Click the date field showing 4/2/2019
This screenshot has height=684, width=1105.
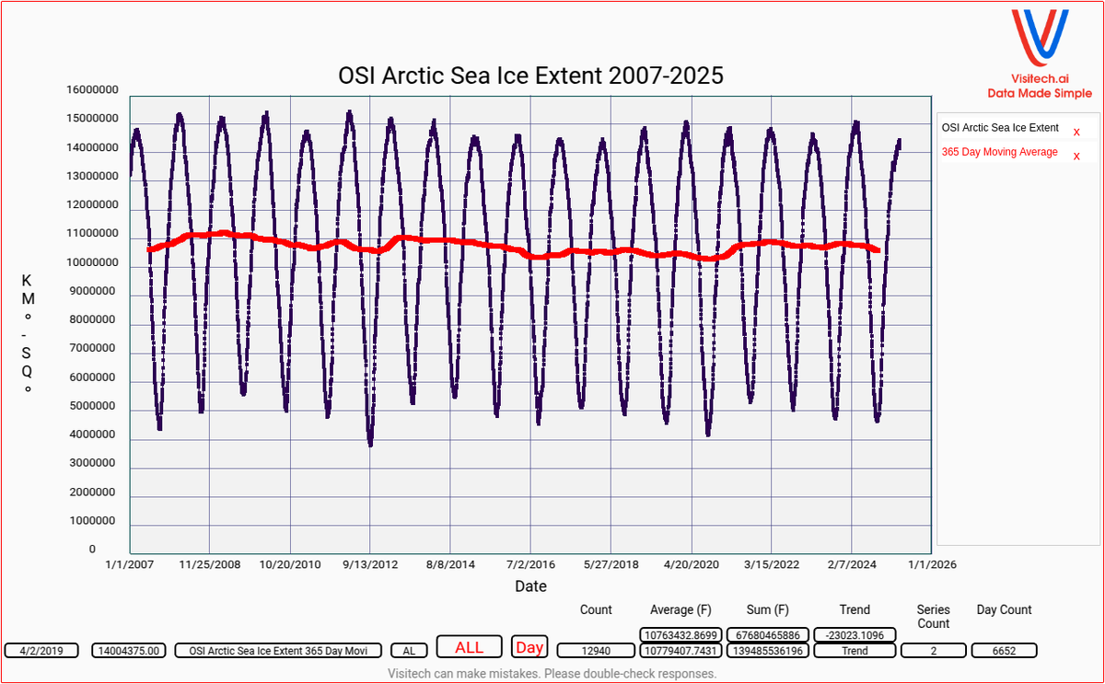click(41, 650)
